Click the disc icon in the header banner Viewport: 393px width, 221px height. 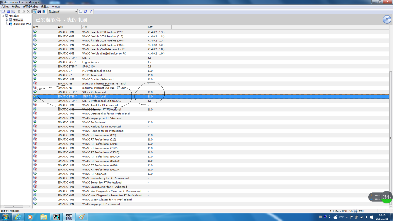pos(387,19)
